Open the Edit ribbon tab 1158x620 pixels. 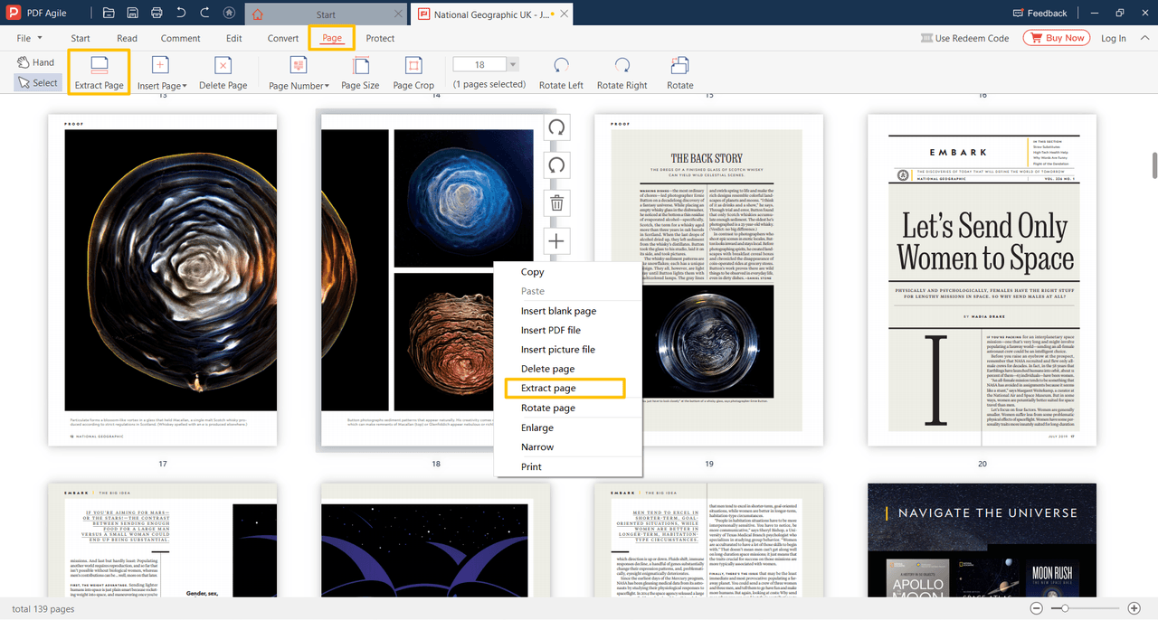point(234,38)
